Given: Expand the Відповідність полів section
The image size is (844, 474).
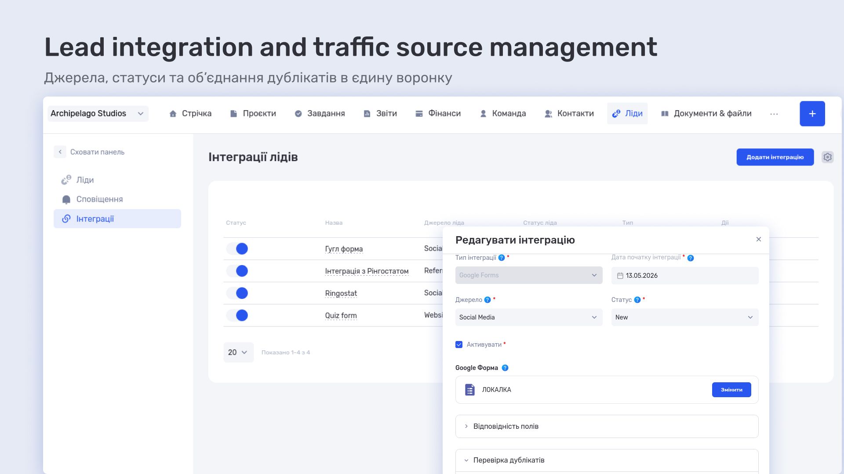Looking at the screenshot, I should 607,426.
